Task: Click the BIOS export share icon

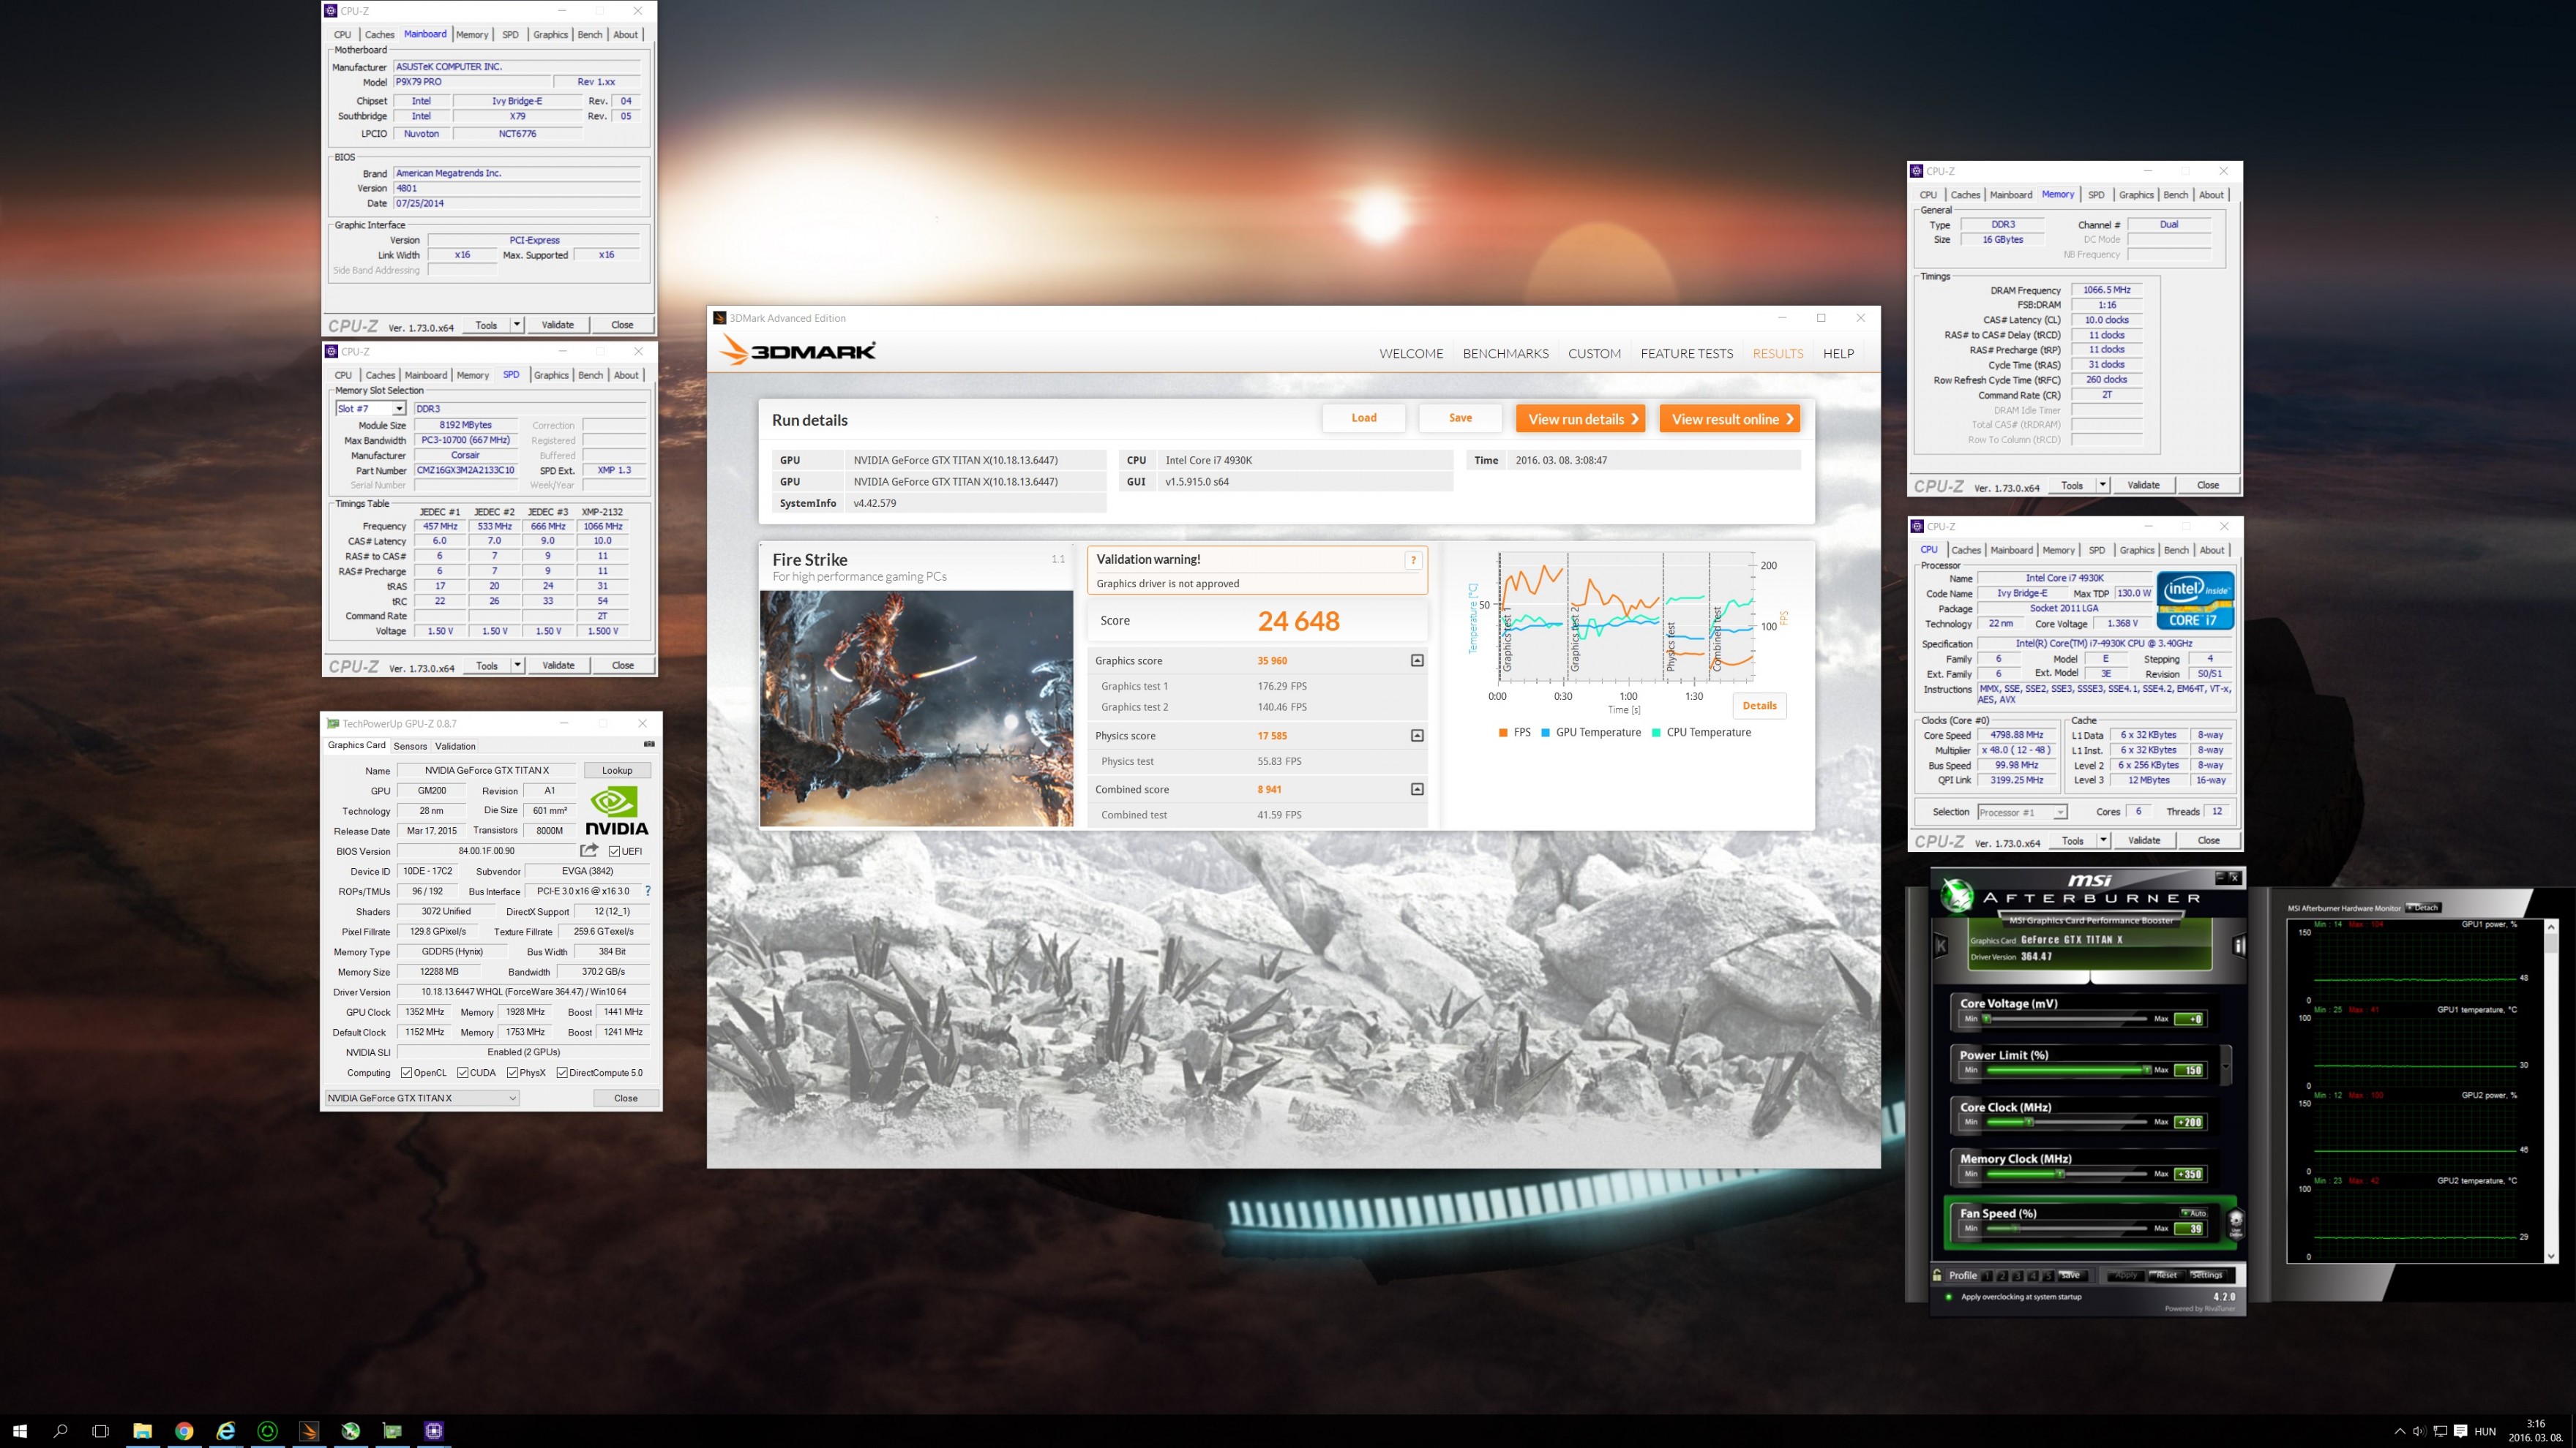Action: [589, 851]
